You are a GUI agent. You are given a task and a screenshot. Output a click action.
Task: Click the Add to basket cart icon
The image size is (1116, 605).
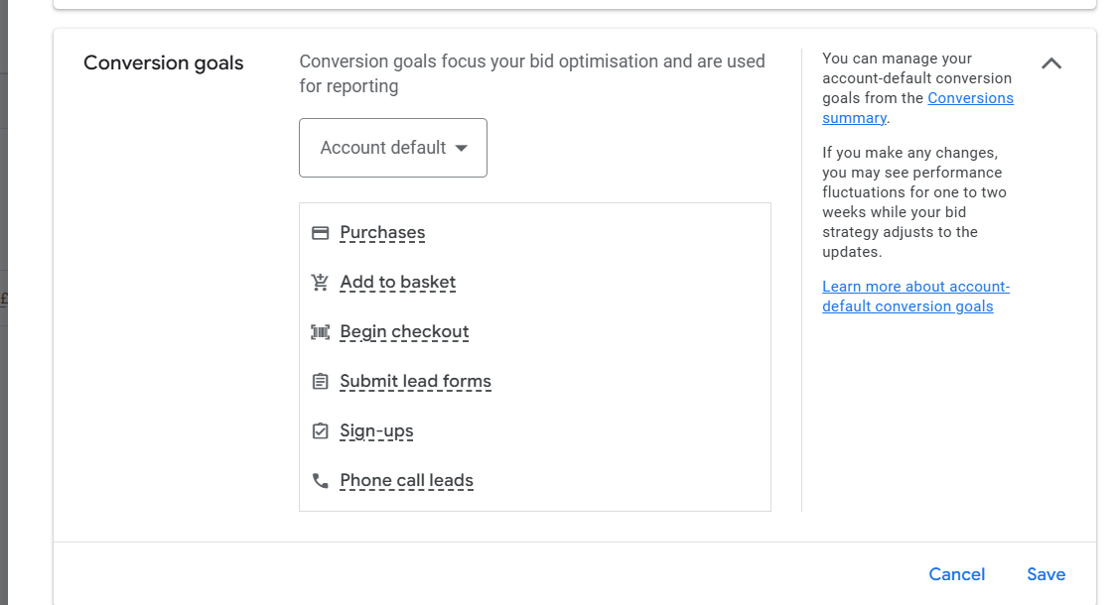[x=320, y=283]
